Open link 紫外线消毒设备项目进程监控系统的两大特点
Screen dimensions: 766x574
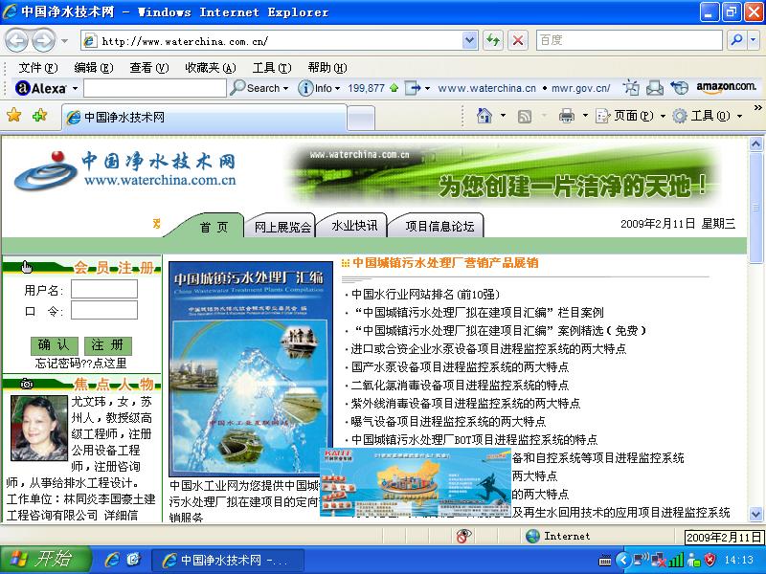(465, 403)
